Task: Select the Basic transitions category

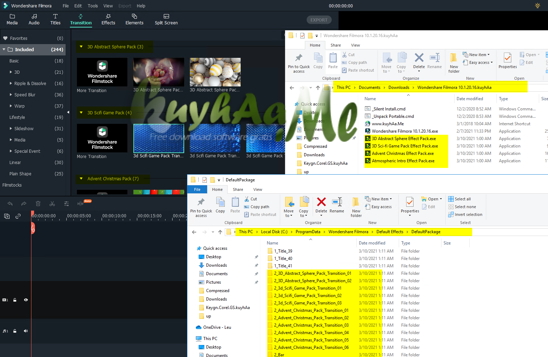Action: point(33,61)
